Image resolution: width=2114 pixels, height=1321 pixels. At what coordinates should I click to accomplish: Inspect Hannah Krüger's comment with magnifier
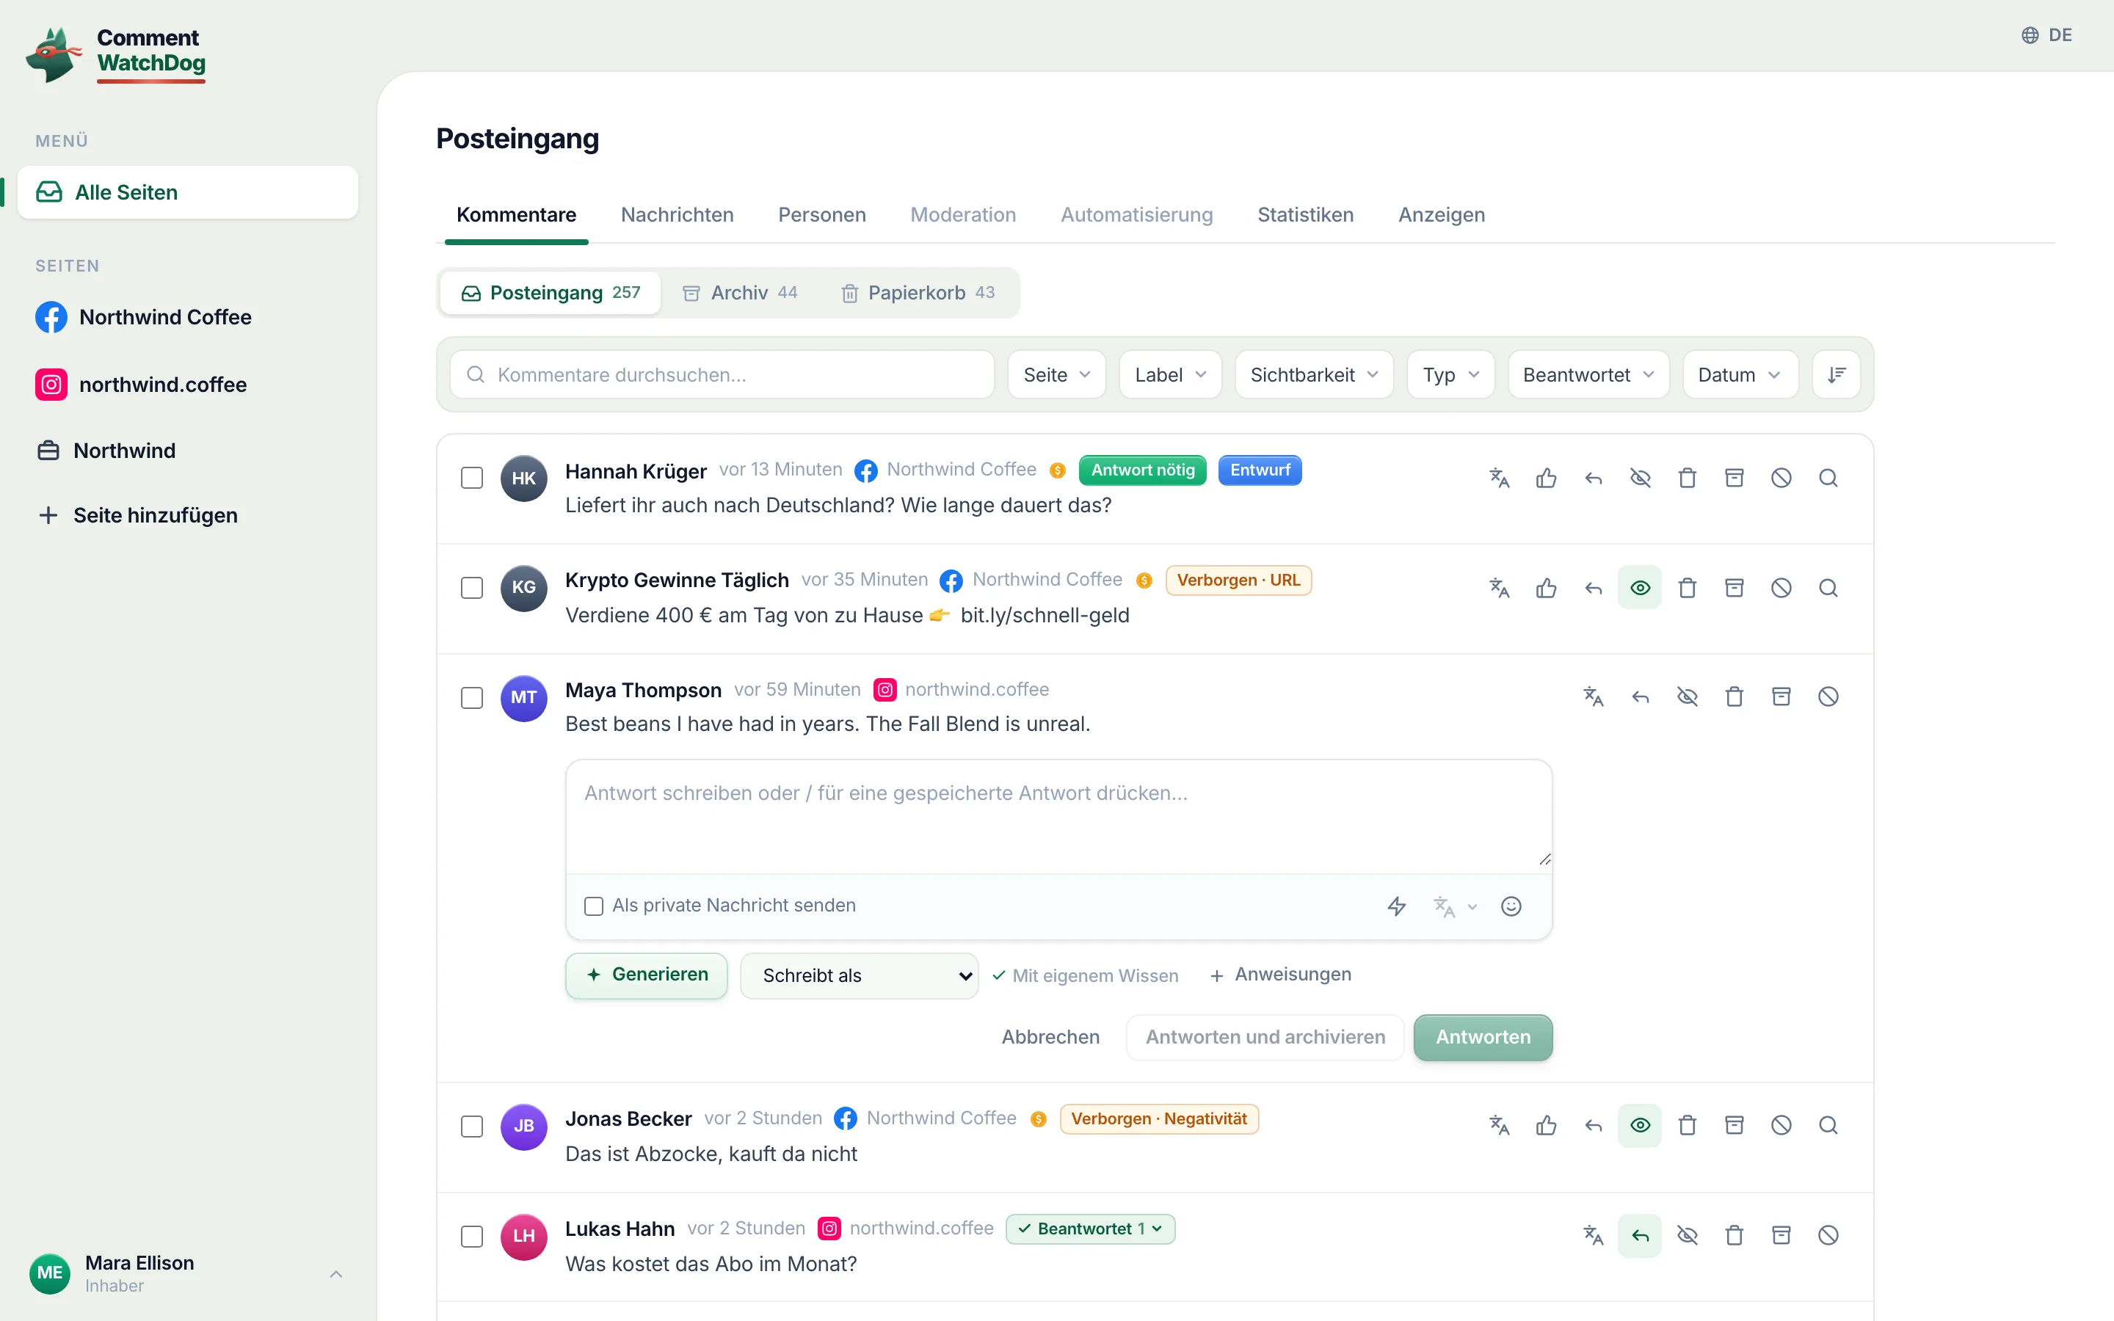(x=1828, y=478)
